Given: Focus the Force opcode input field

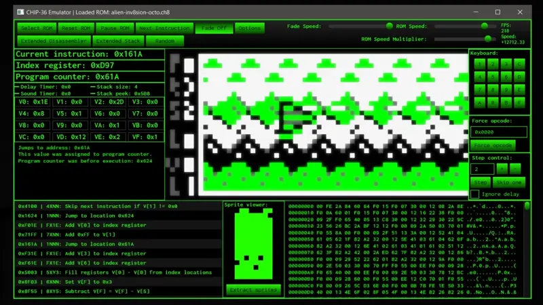Looking at the screenshot, I should 499,132.
